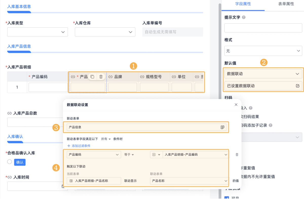Switch to the 字段属性 tab

click(x=243, y=4)
